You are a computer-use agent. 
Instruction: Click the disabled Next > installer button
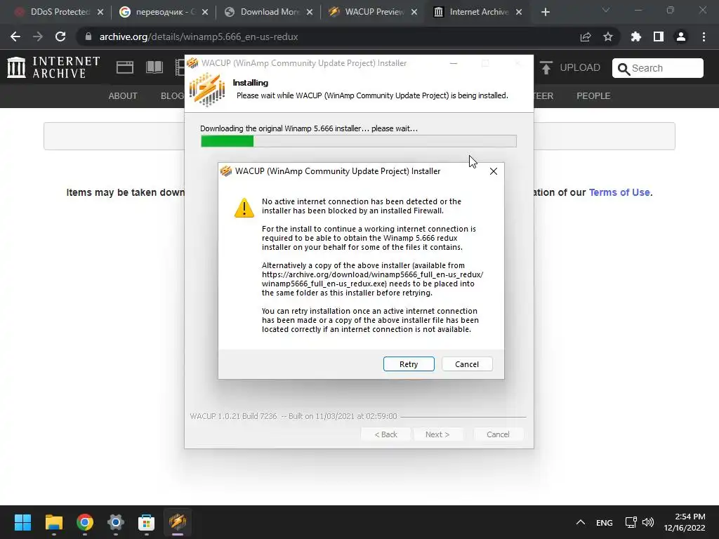point(437,434)
